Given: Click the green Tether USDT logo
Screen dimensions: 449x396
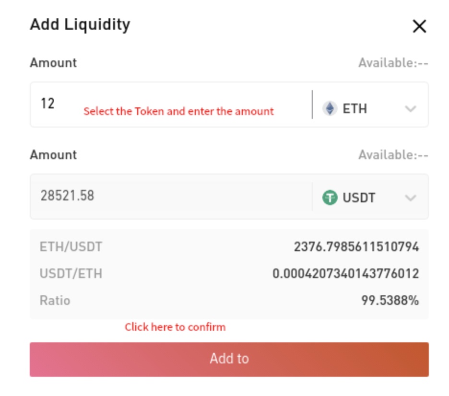Looking at the screenshot, I should click(x=330, y=197).
